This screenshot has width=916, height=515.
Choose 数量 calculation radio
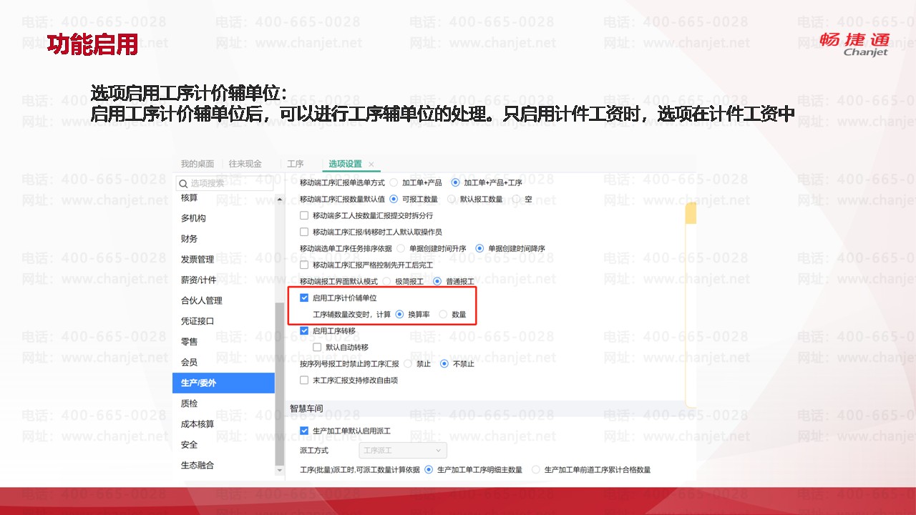tap(443, 314)
